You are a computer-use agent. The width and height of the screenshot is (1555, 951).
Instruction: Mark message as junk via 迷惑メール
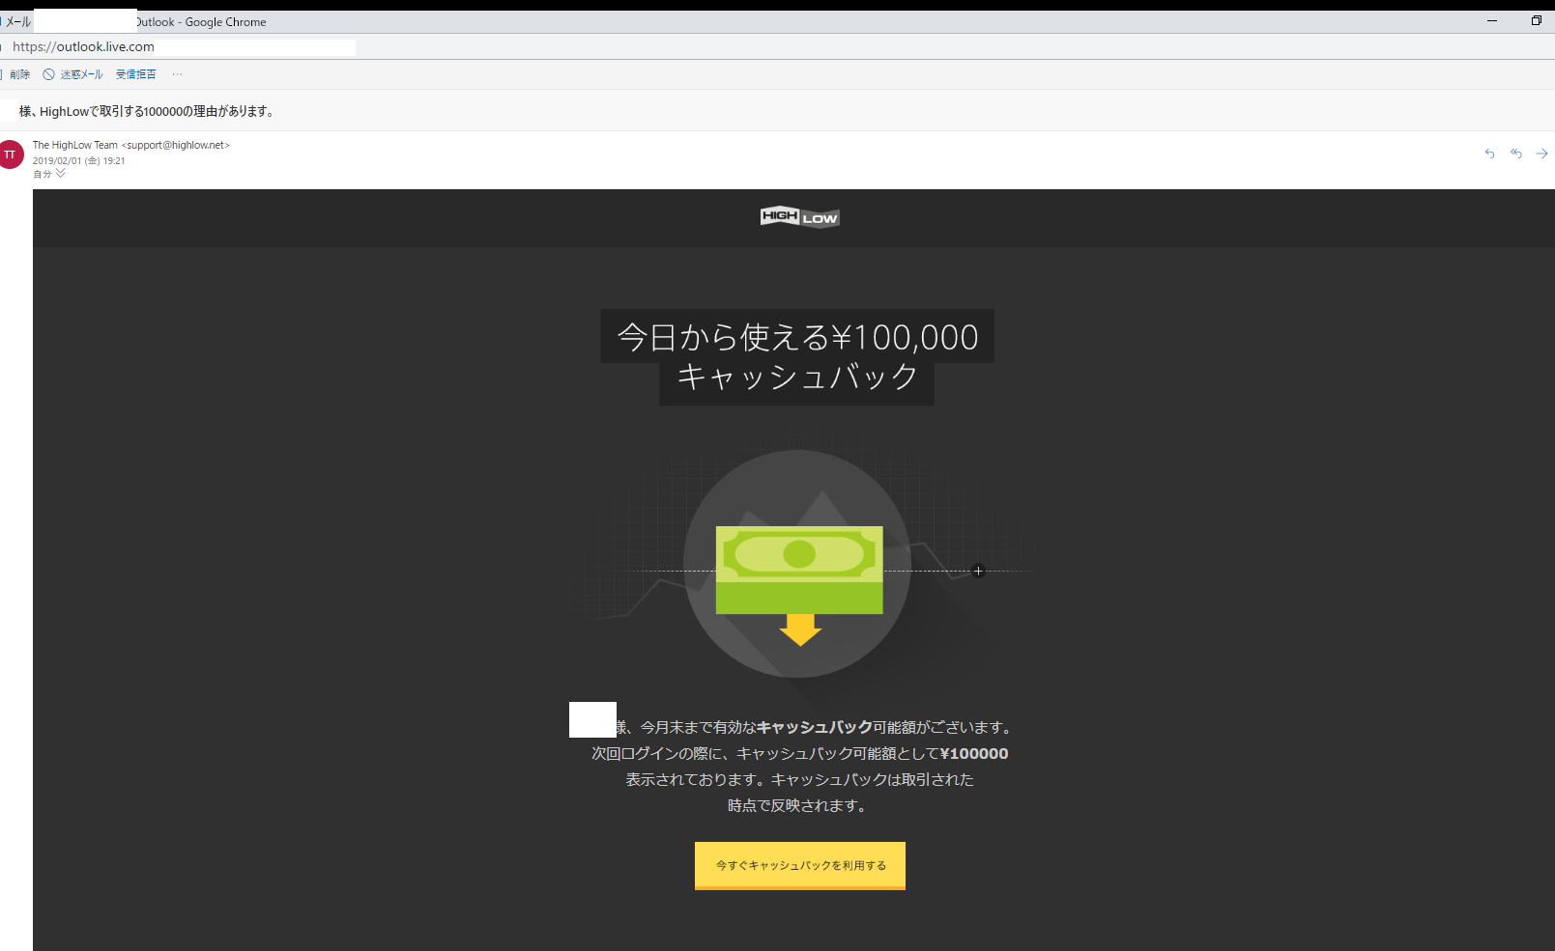(x=73, y=74)
